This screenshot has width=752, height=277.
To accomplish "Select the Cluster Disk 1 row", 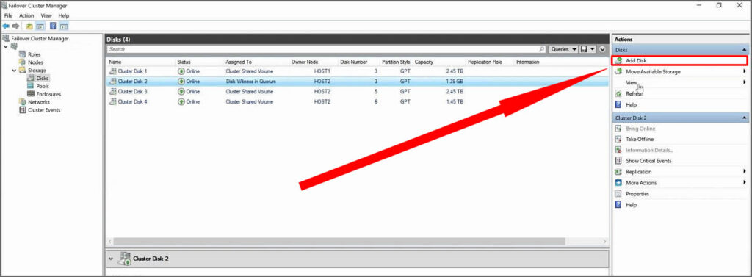I will click(x=358, y=71).
